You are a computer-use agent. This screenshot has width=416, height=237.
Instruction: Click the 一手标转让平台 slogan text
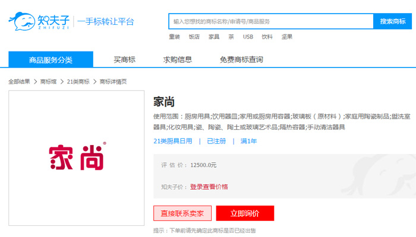tap(106, 21)
